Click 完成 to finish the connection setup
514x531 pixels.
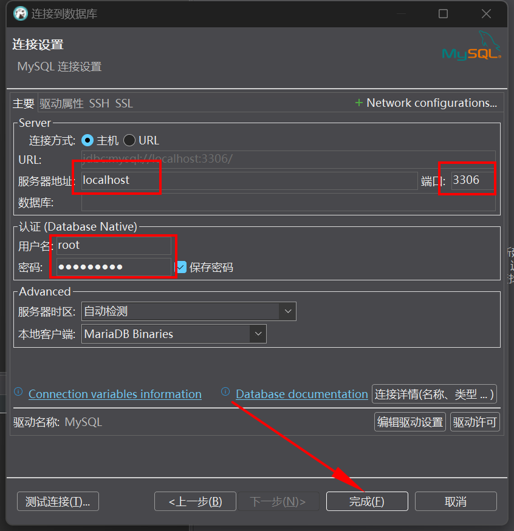tap(367, 501)
